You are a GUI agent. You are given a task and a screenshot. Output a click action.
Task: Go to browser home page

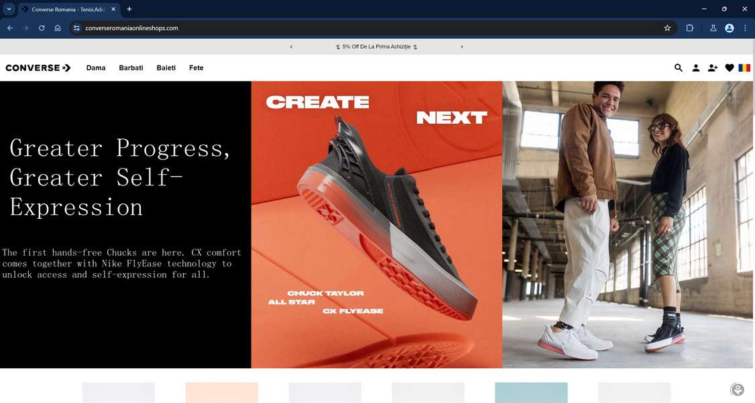pyautogui.click(x=58, y=28)
